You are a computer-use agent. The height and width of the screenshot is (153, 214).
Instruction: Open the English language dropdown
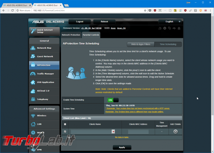pyautogui.click(x=171, y=22)
